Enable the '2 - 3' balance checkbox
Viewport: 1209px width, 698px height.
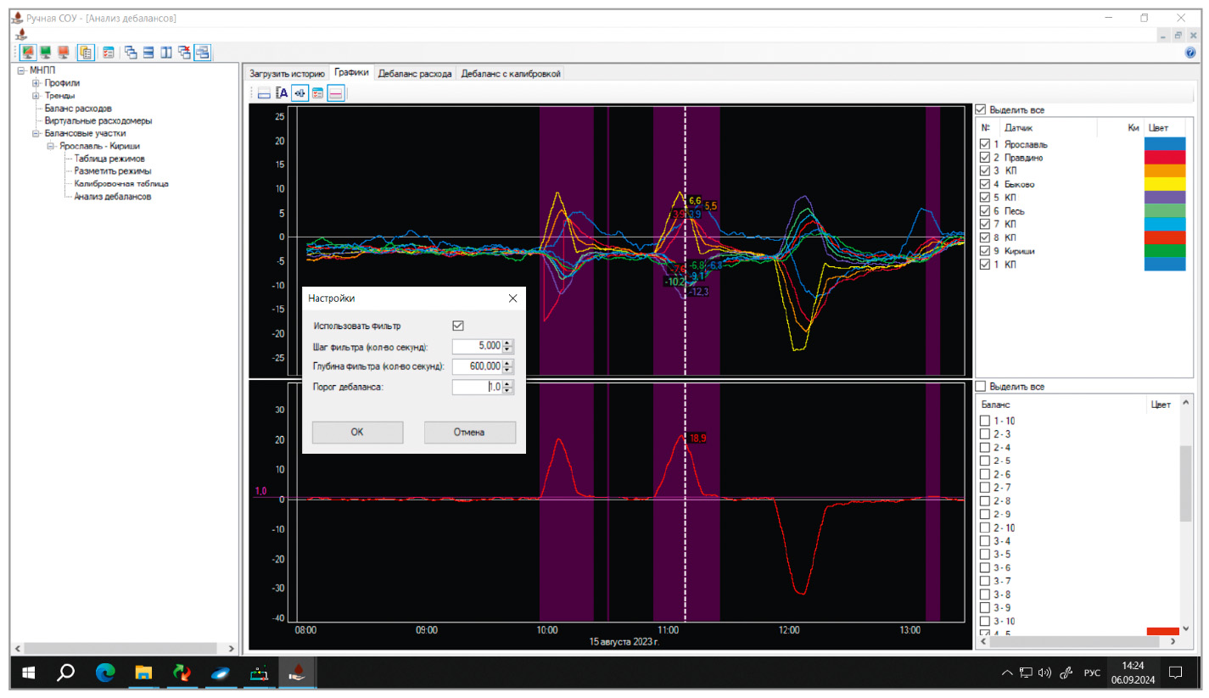(984, 434)
